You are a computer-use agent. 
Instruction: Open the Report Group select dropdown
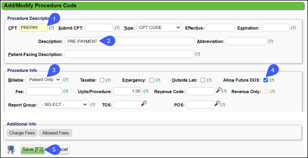[x=64, y=105]
